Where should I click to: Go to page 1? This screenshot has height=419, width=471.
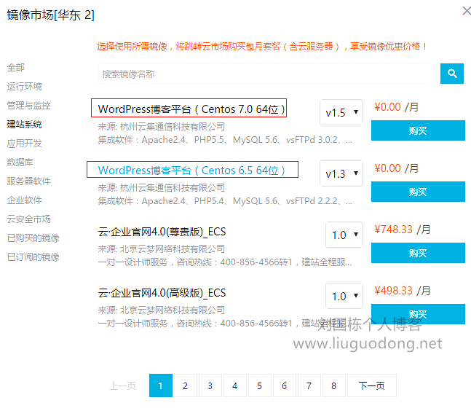tap(161, 385)
